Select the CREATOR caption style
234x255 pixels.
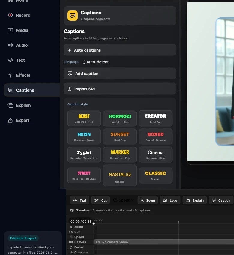[x=156, y=118]
